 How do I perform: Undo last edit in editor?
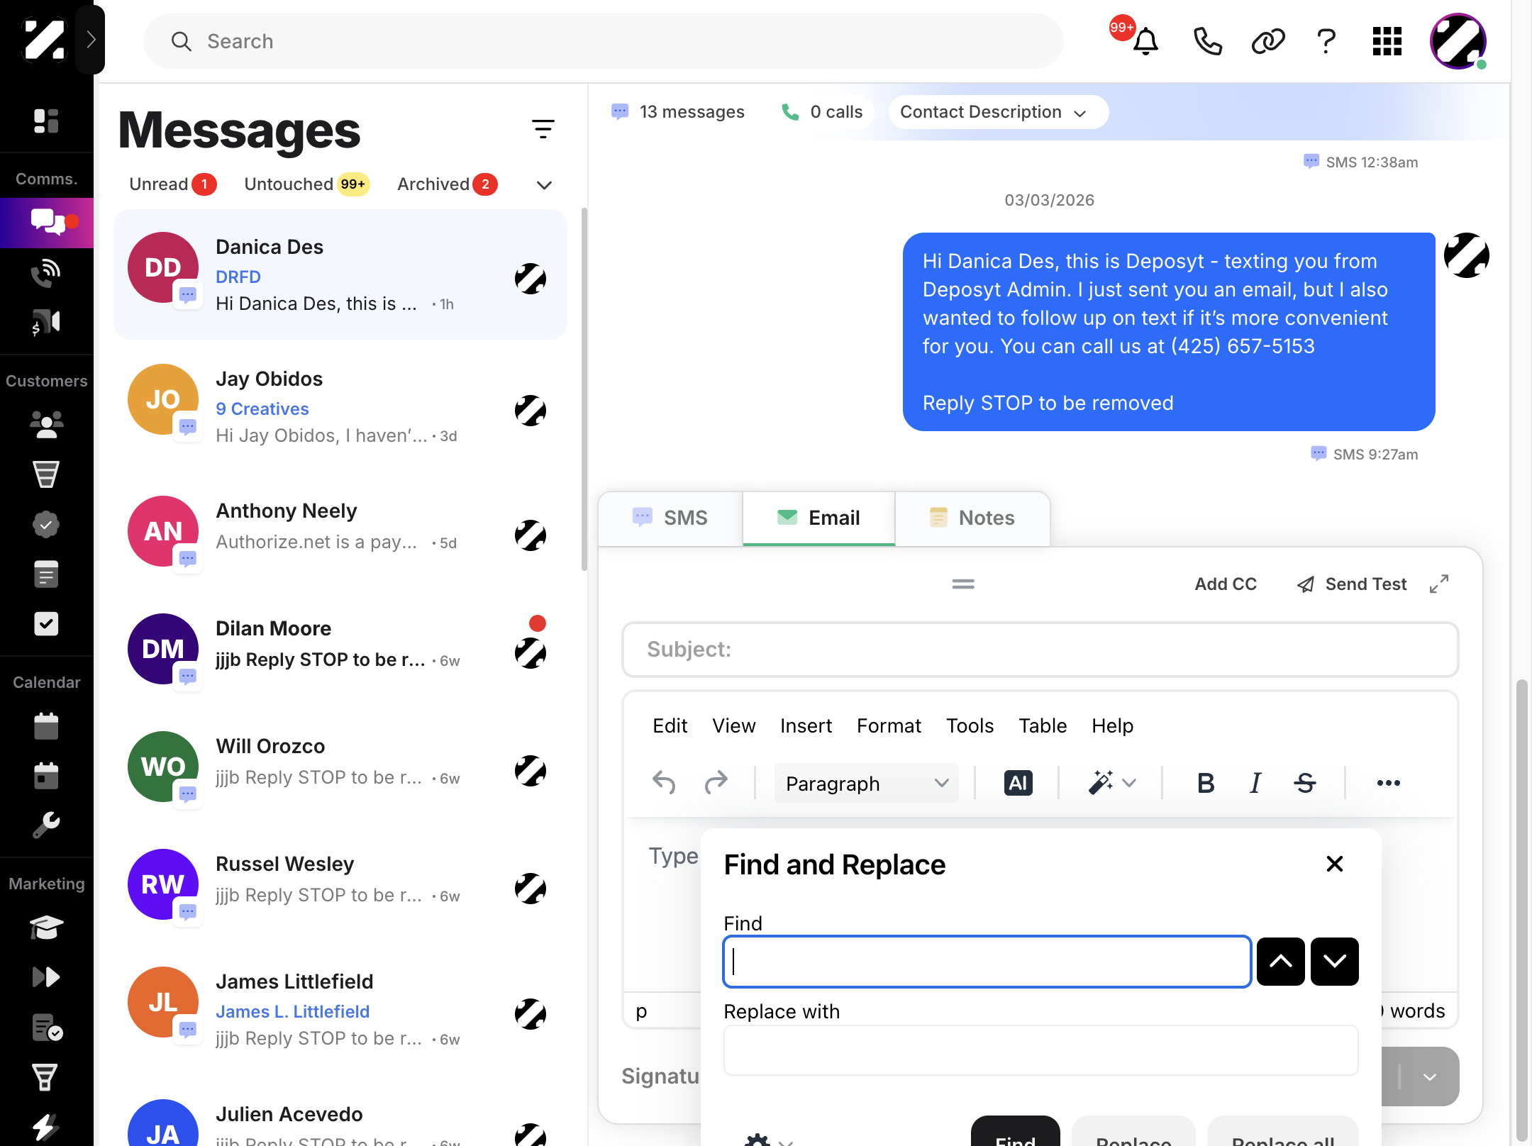pos(665,783)
